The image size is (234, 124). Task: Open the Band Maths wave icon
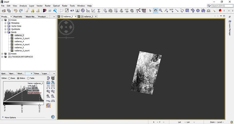55,10
